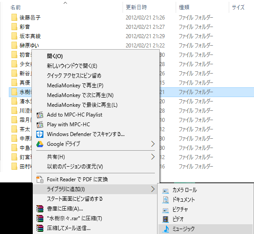Add folder to カメラ ロール library

tap(205, 190)
